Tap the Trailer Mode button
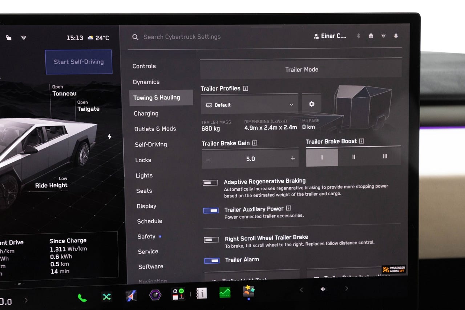 301,69
